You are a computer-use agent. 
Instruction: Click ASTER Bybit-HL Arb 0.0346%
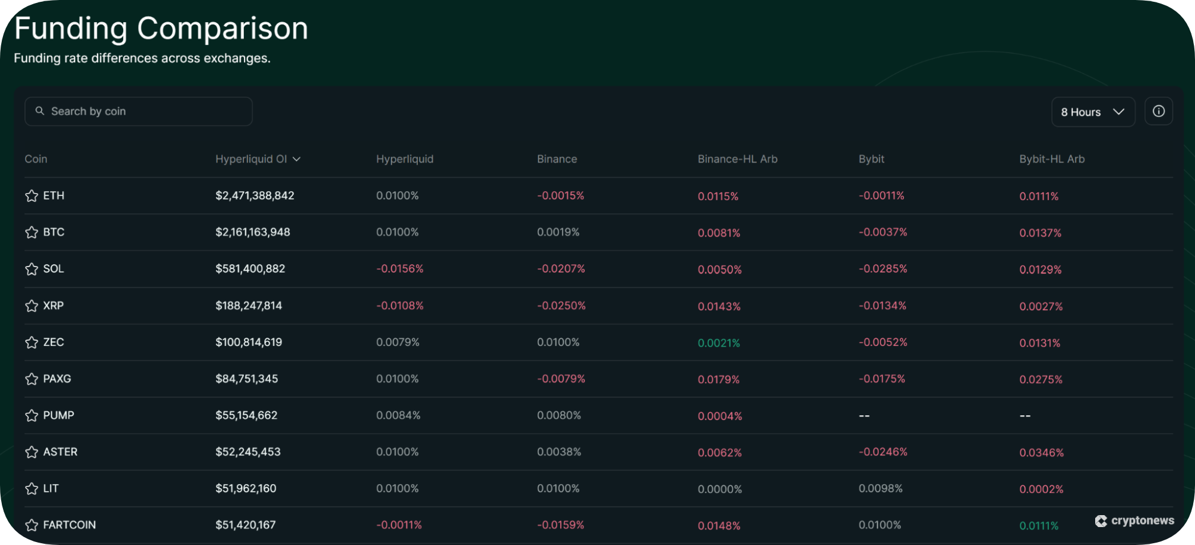pos(1041,452)
